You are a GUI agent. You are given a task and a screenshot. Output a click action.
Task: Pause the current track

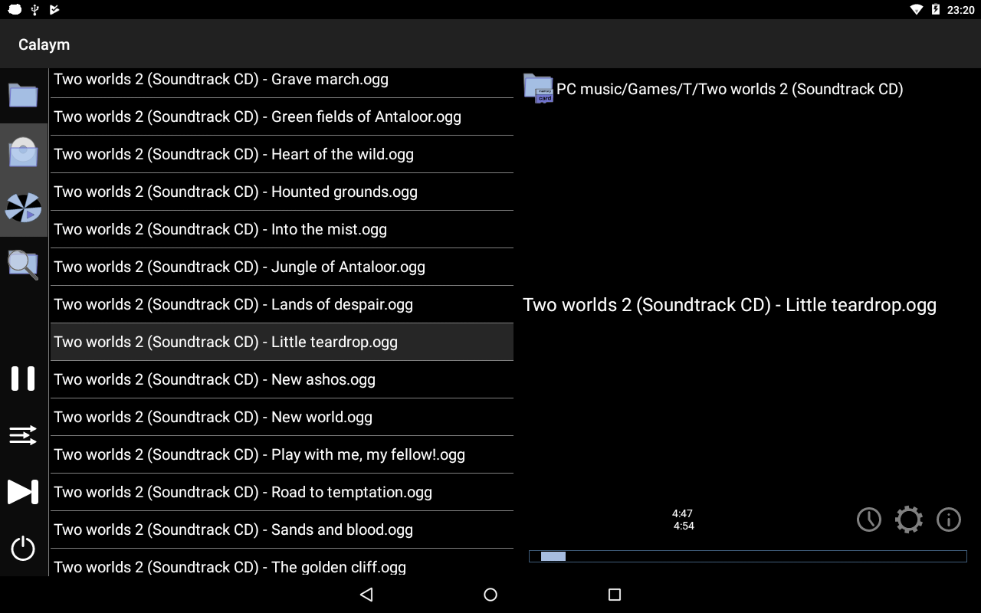point(23,379)
